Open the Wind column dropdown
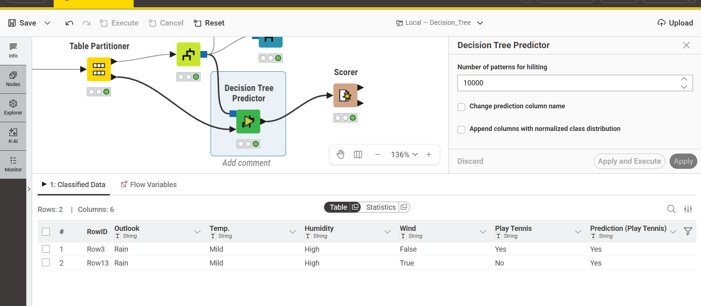This screenshot has width=701, height=306. click(x=483, y=232)
